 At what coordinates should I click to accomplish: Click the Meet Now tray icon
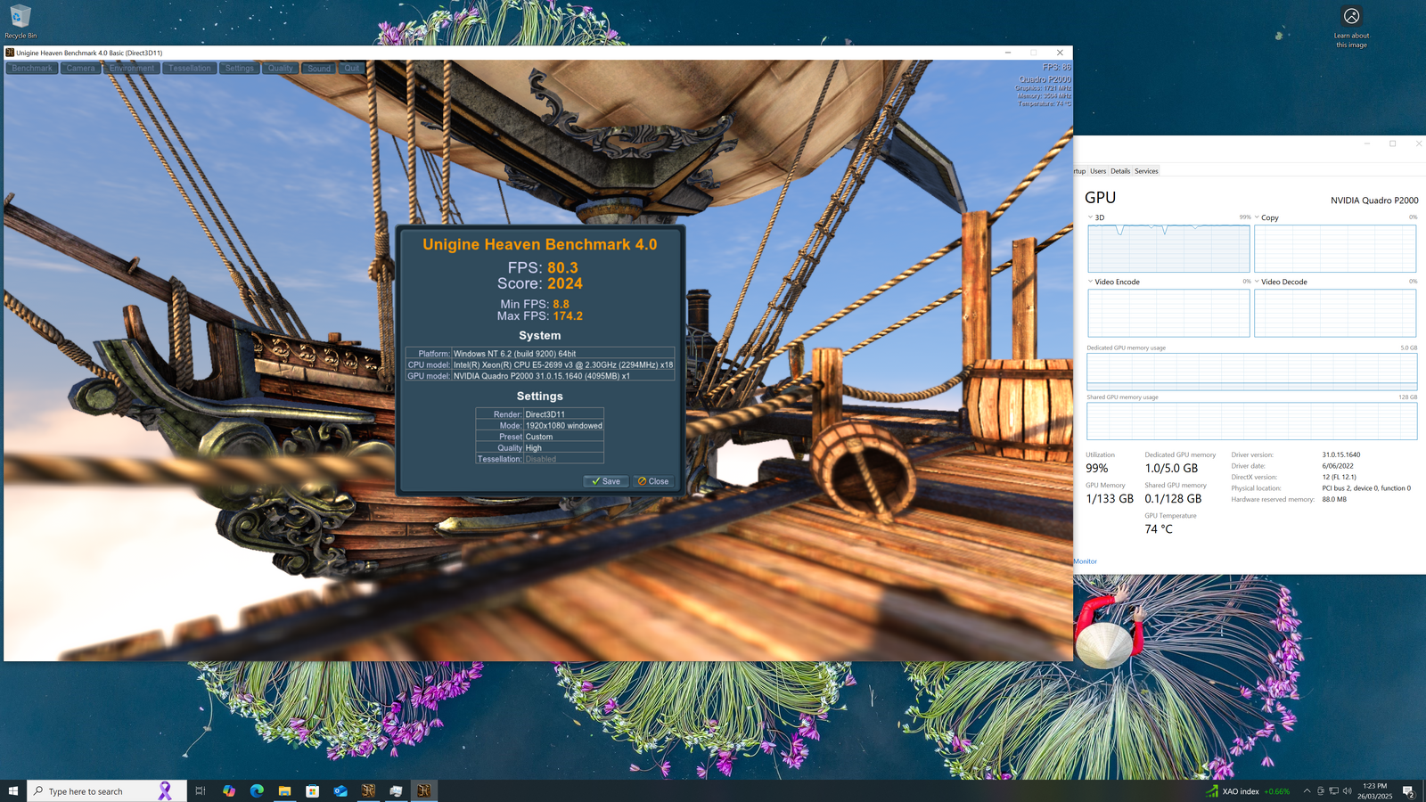click(x=1321, y=791)
